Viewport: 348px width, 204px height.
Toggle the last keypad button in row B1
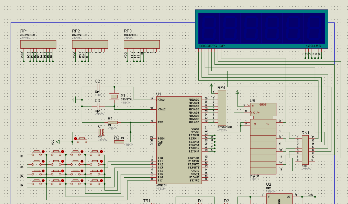[x=102, y=152]
